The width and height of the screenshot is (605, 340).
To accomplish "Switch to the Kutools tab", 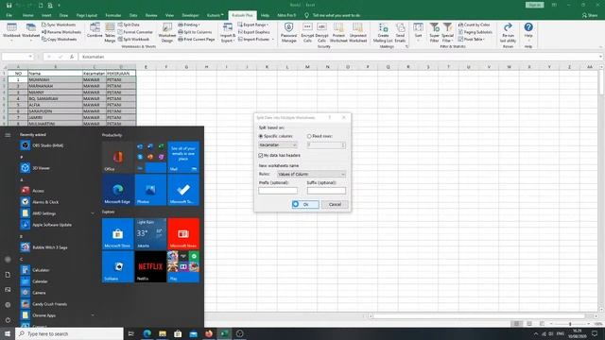I will click(x=215, y=15).
